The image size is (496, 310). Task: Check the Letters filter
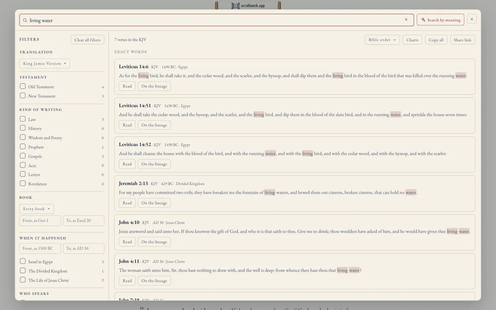(x=23, y=174)
